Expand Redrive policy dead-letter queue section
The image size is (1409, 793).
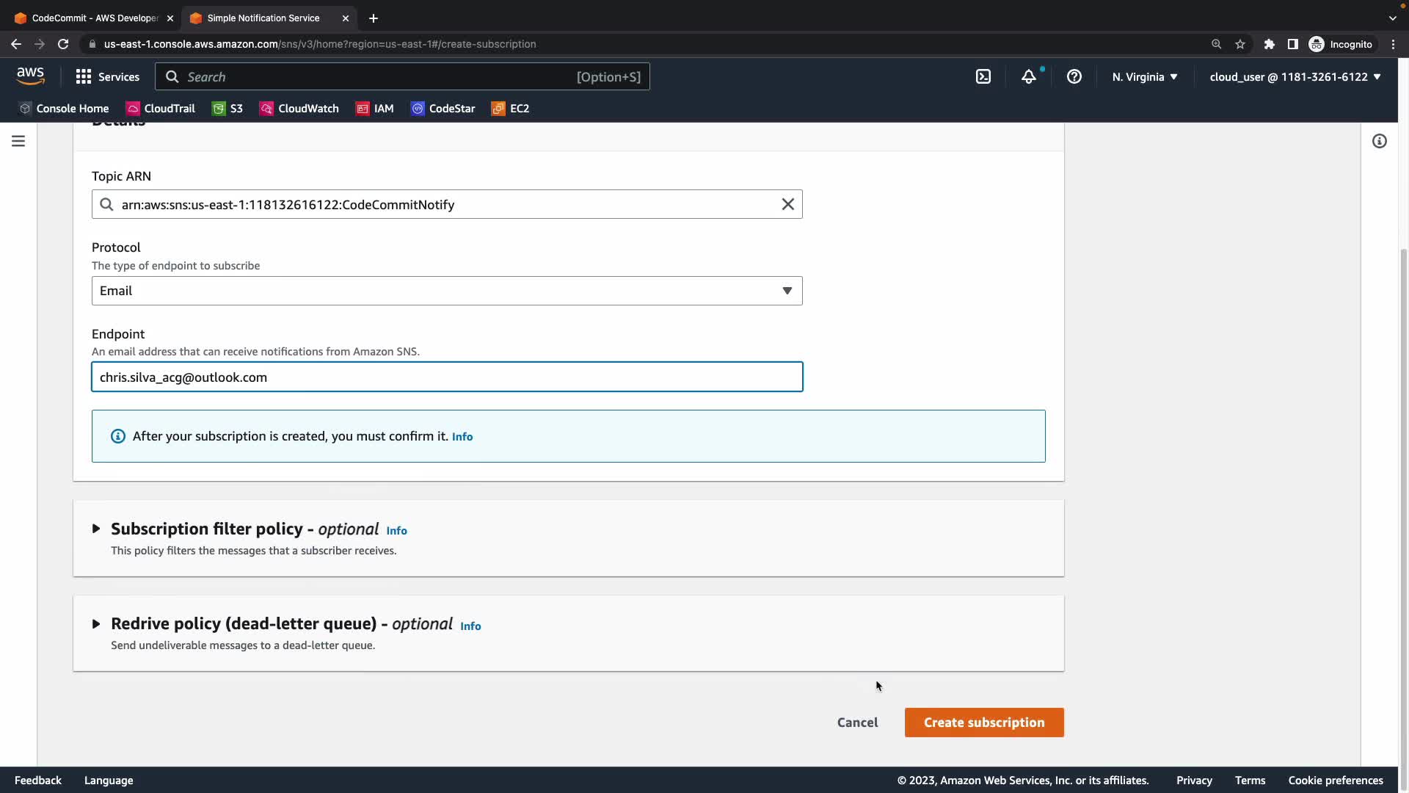coord(96,624)
